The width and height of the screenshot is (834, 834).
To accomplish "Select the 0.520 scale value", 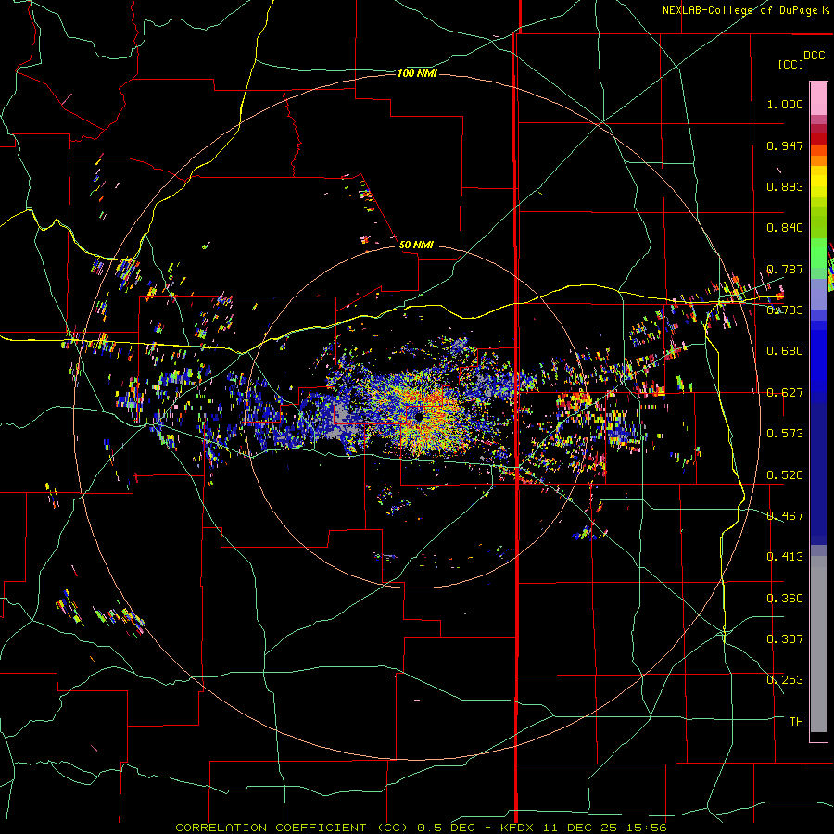I will tap(785, 475).
